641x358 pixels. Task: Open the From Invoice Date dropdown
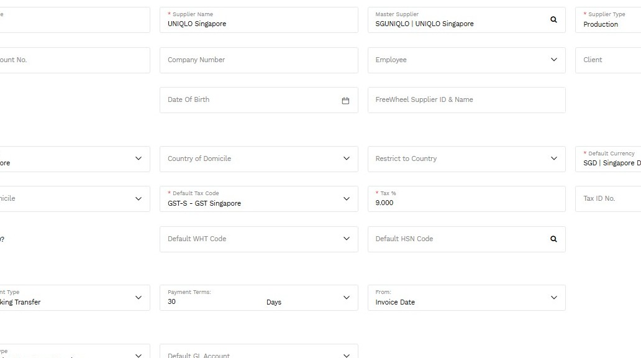pyautogui.click(x=466, y=298)
